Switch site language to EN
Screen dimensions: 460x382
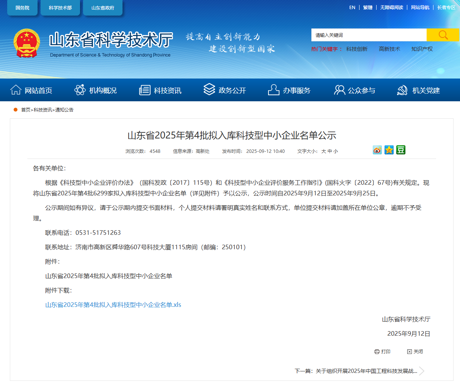tap(352, 8)
